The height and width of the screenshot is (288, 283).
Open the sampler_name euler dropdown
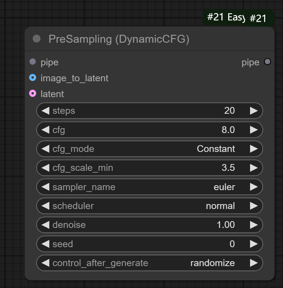coord(149,187)
